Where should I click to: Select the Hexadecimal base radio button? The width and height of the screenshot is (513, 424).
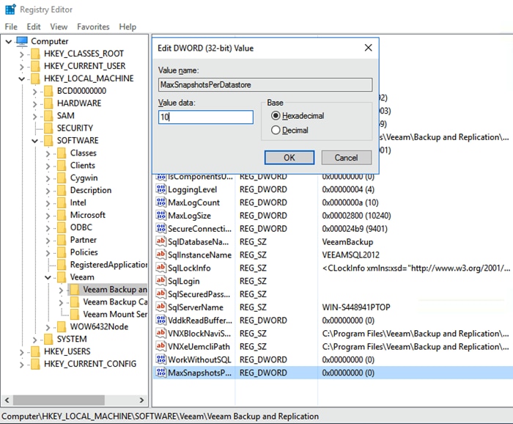coord(276,116)
